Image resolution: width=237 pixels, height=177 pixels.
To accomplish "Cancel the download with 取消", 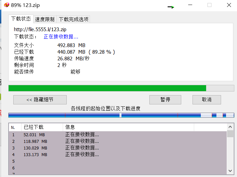I will point(206,100).
